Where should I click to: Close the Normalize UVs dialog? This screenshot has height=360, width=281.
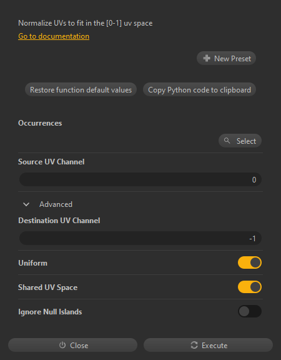pyautogui.click(x=72, y=345)
